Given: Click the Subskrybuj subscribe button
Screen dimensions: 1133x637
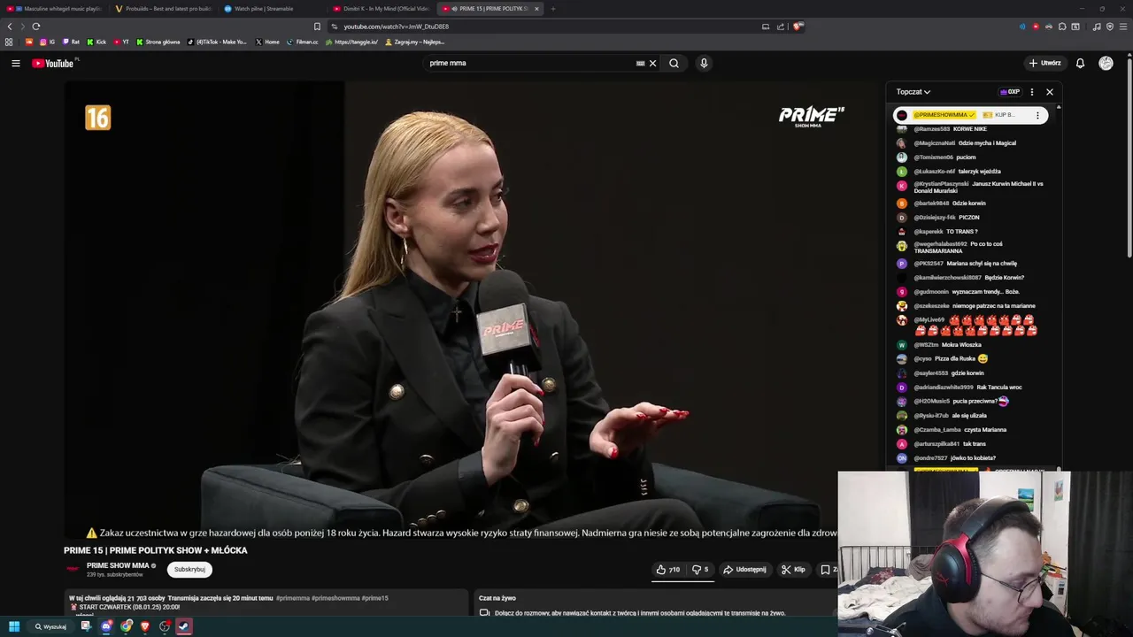Looking at the screenshot, I should pos(189,570).
